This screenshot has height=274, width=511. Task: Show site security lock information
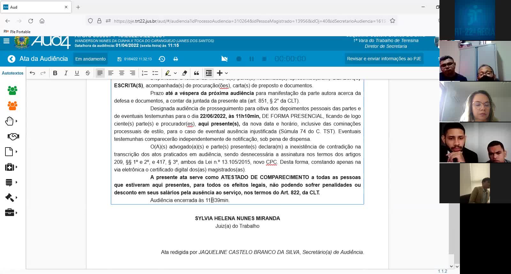(x=99, y=21)
